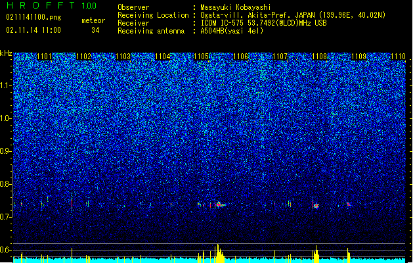Click the 1108 time marker
Image resolution: width=413 pixels, height=263 pixels.
pyautogui.click(x=319, y=57)
